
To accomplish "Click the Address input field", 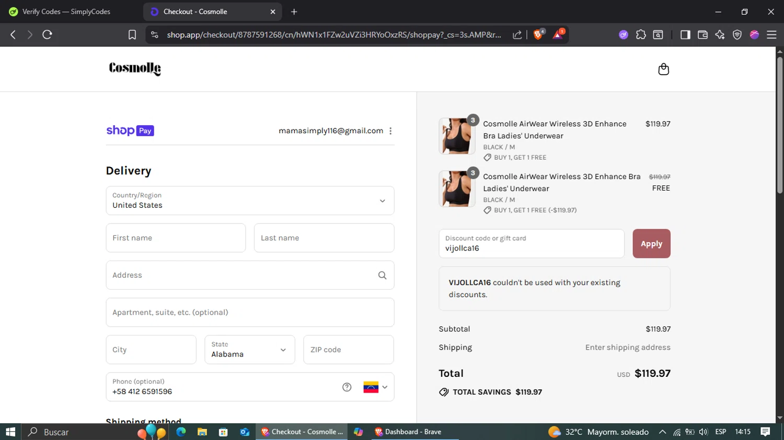I will 250,275.
